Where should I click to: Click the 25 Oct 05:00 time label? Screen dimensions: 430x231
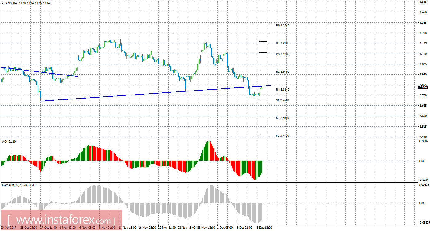tap(28, 228)
